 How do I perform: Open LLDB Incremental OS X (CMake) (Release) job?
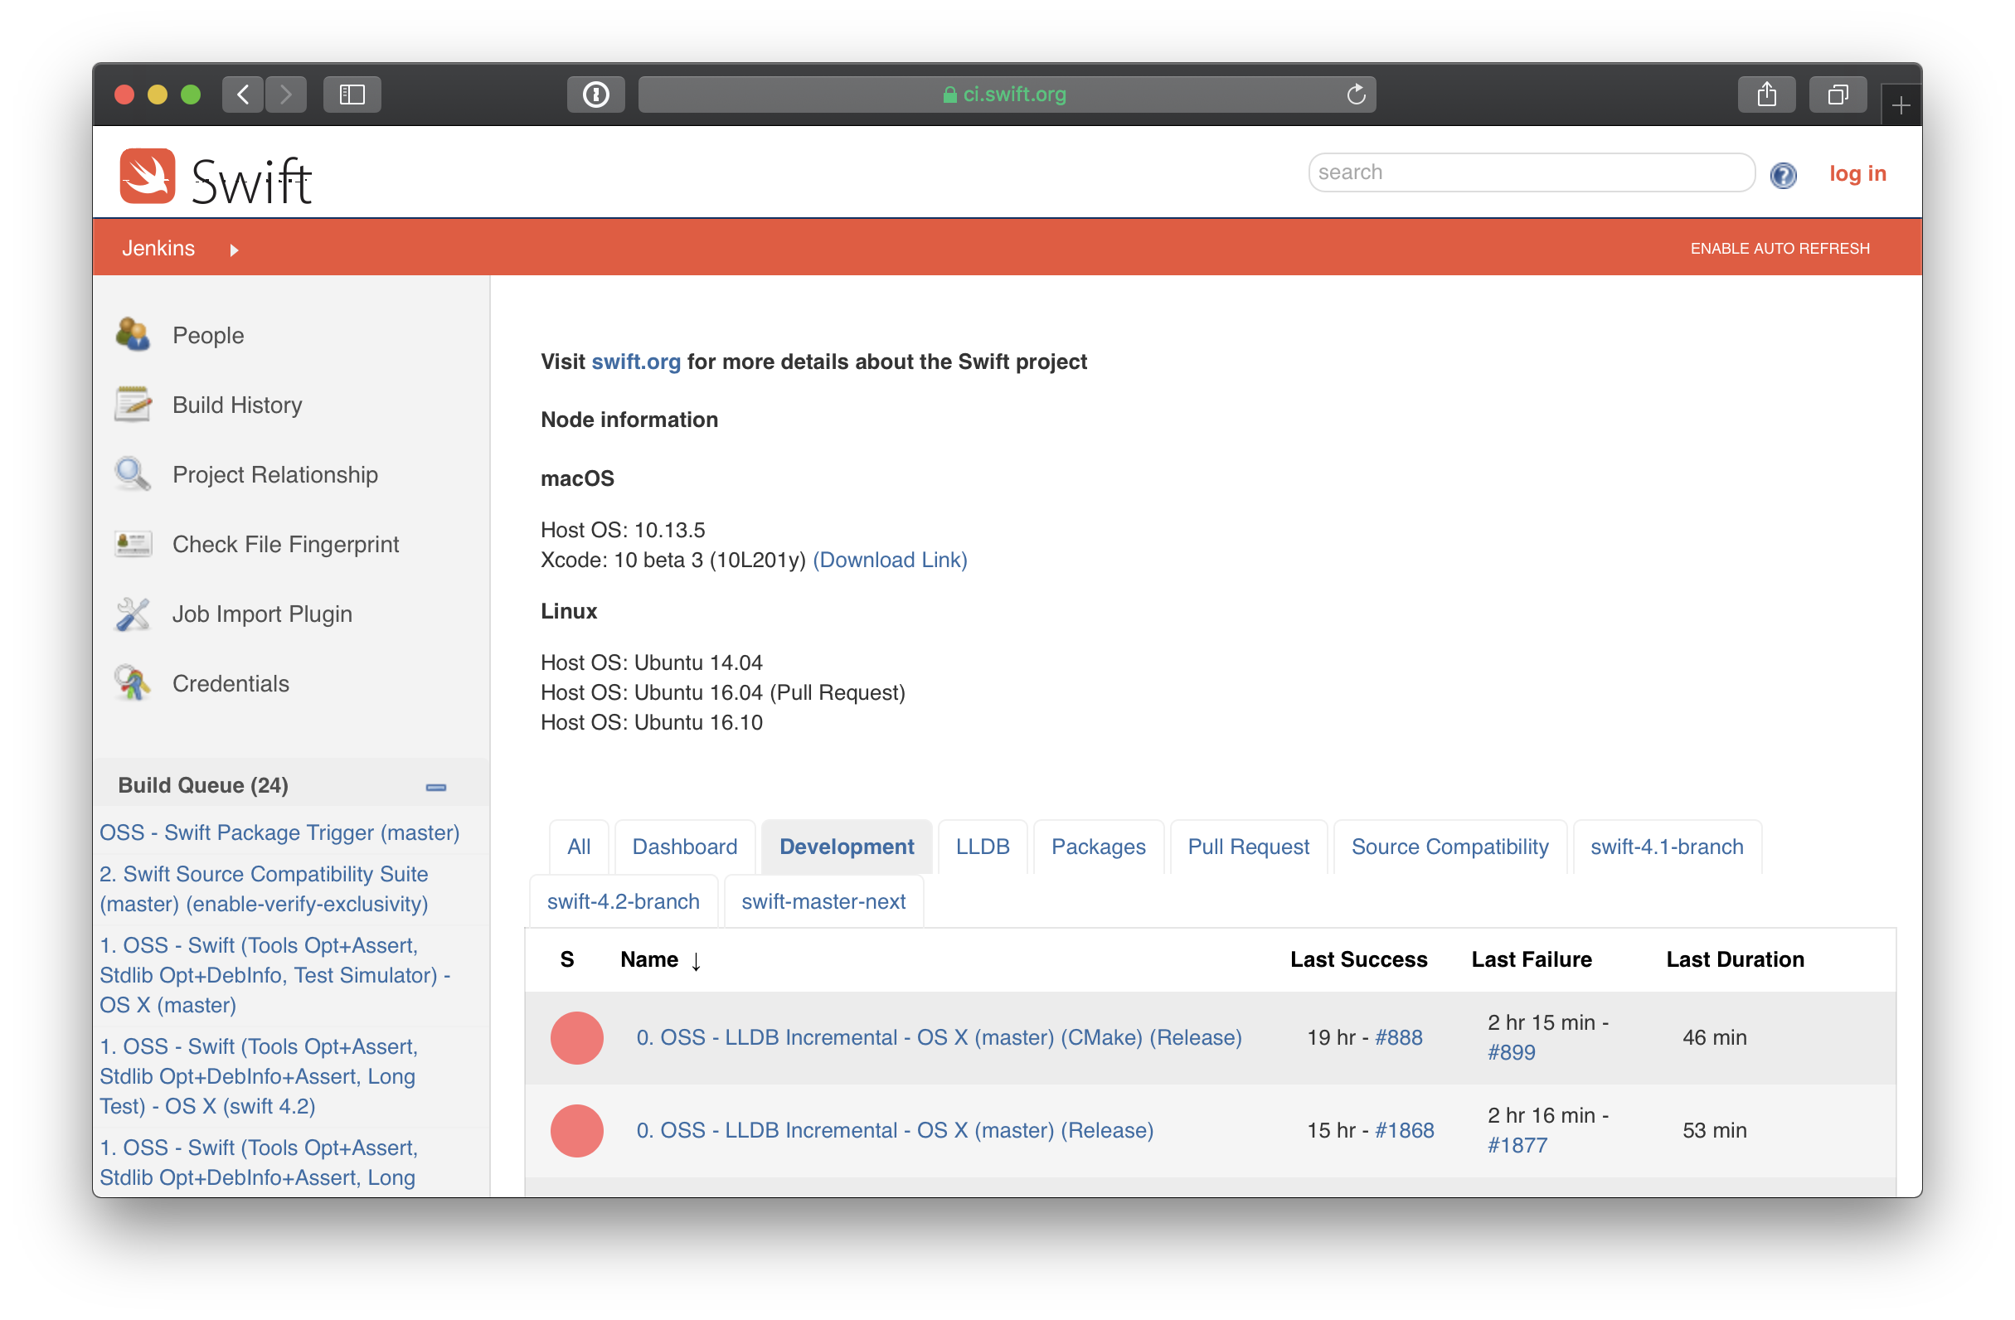[x=939, y=1038]
